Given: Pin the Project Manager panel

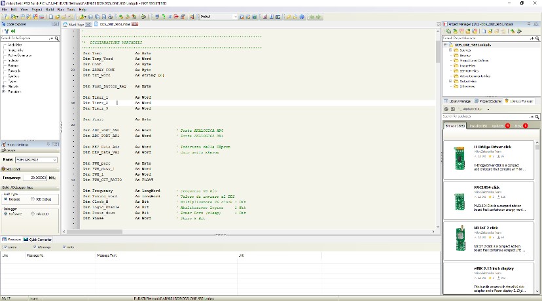Looking at the screenshot, I should pyautogui.click(x=529, y=24).
